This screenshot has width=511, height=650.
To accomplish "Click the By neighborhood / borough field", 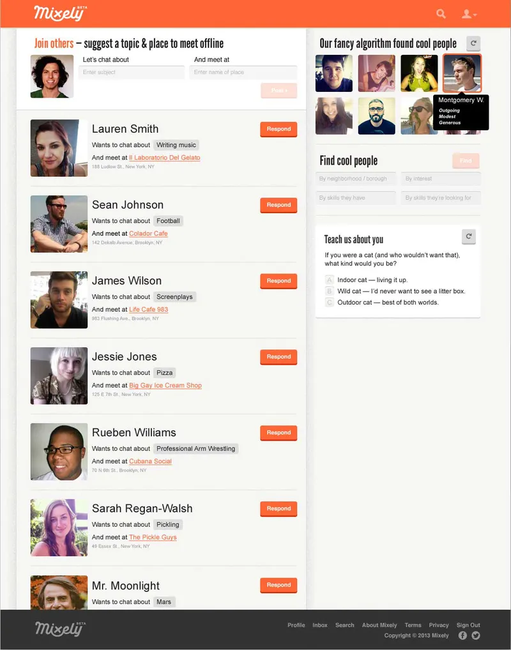I will (356, 179).
